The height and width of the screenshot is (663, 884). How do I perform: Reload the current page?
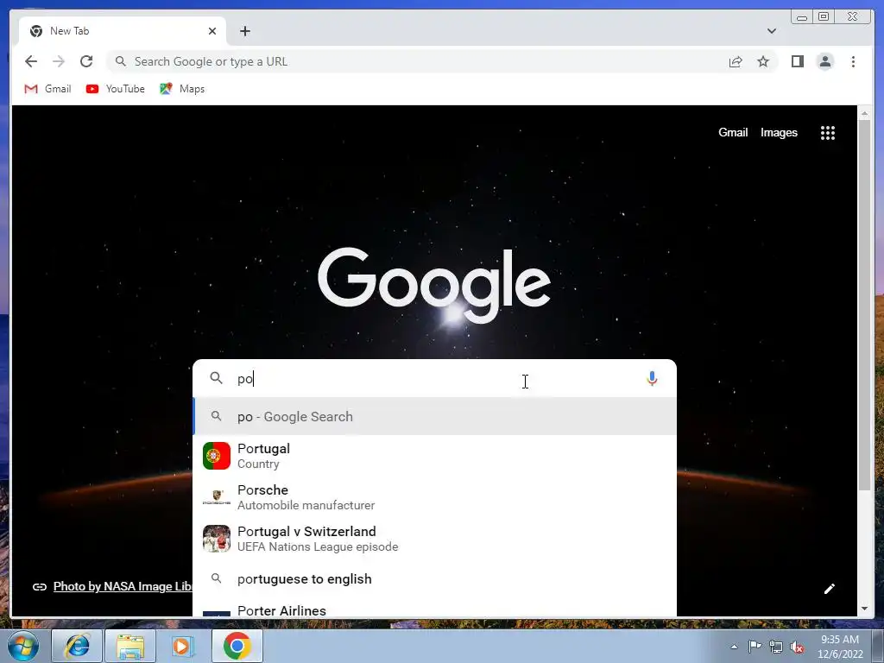[x=86, y=61]
